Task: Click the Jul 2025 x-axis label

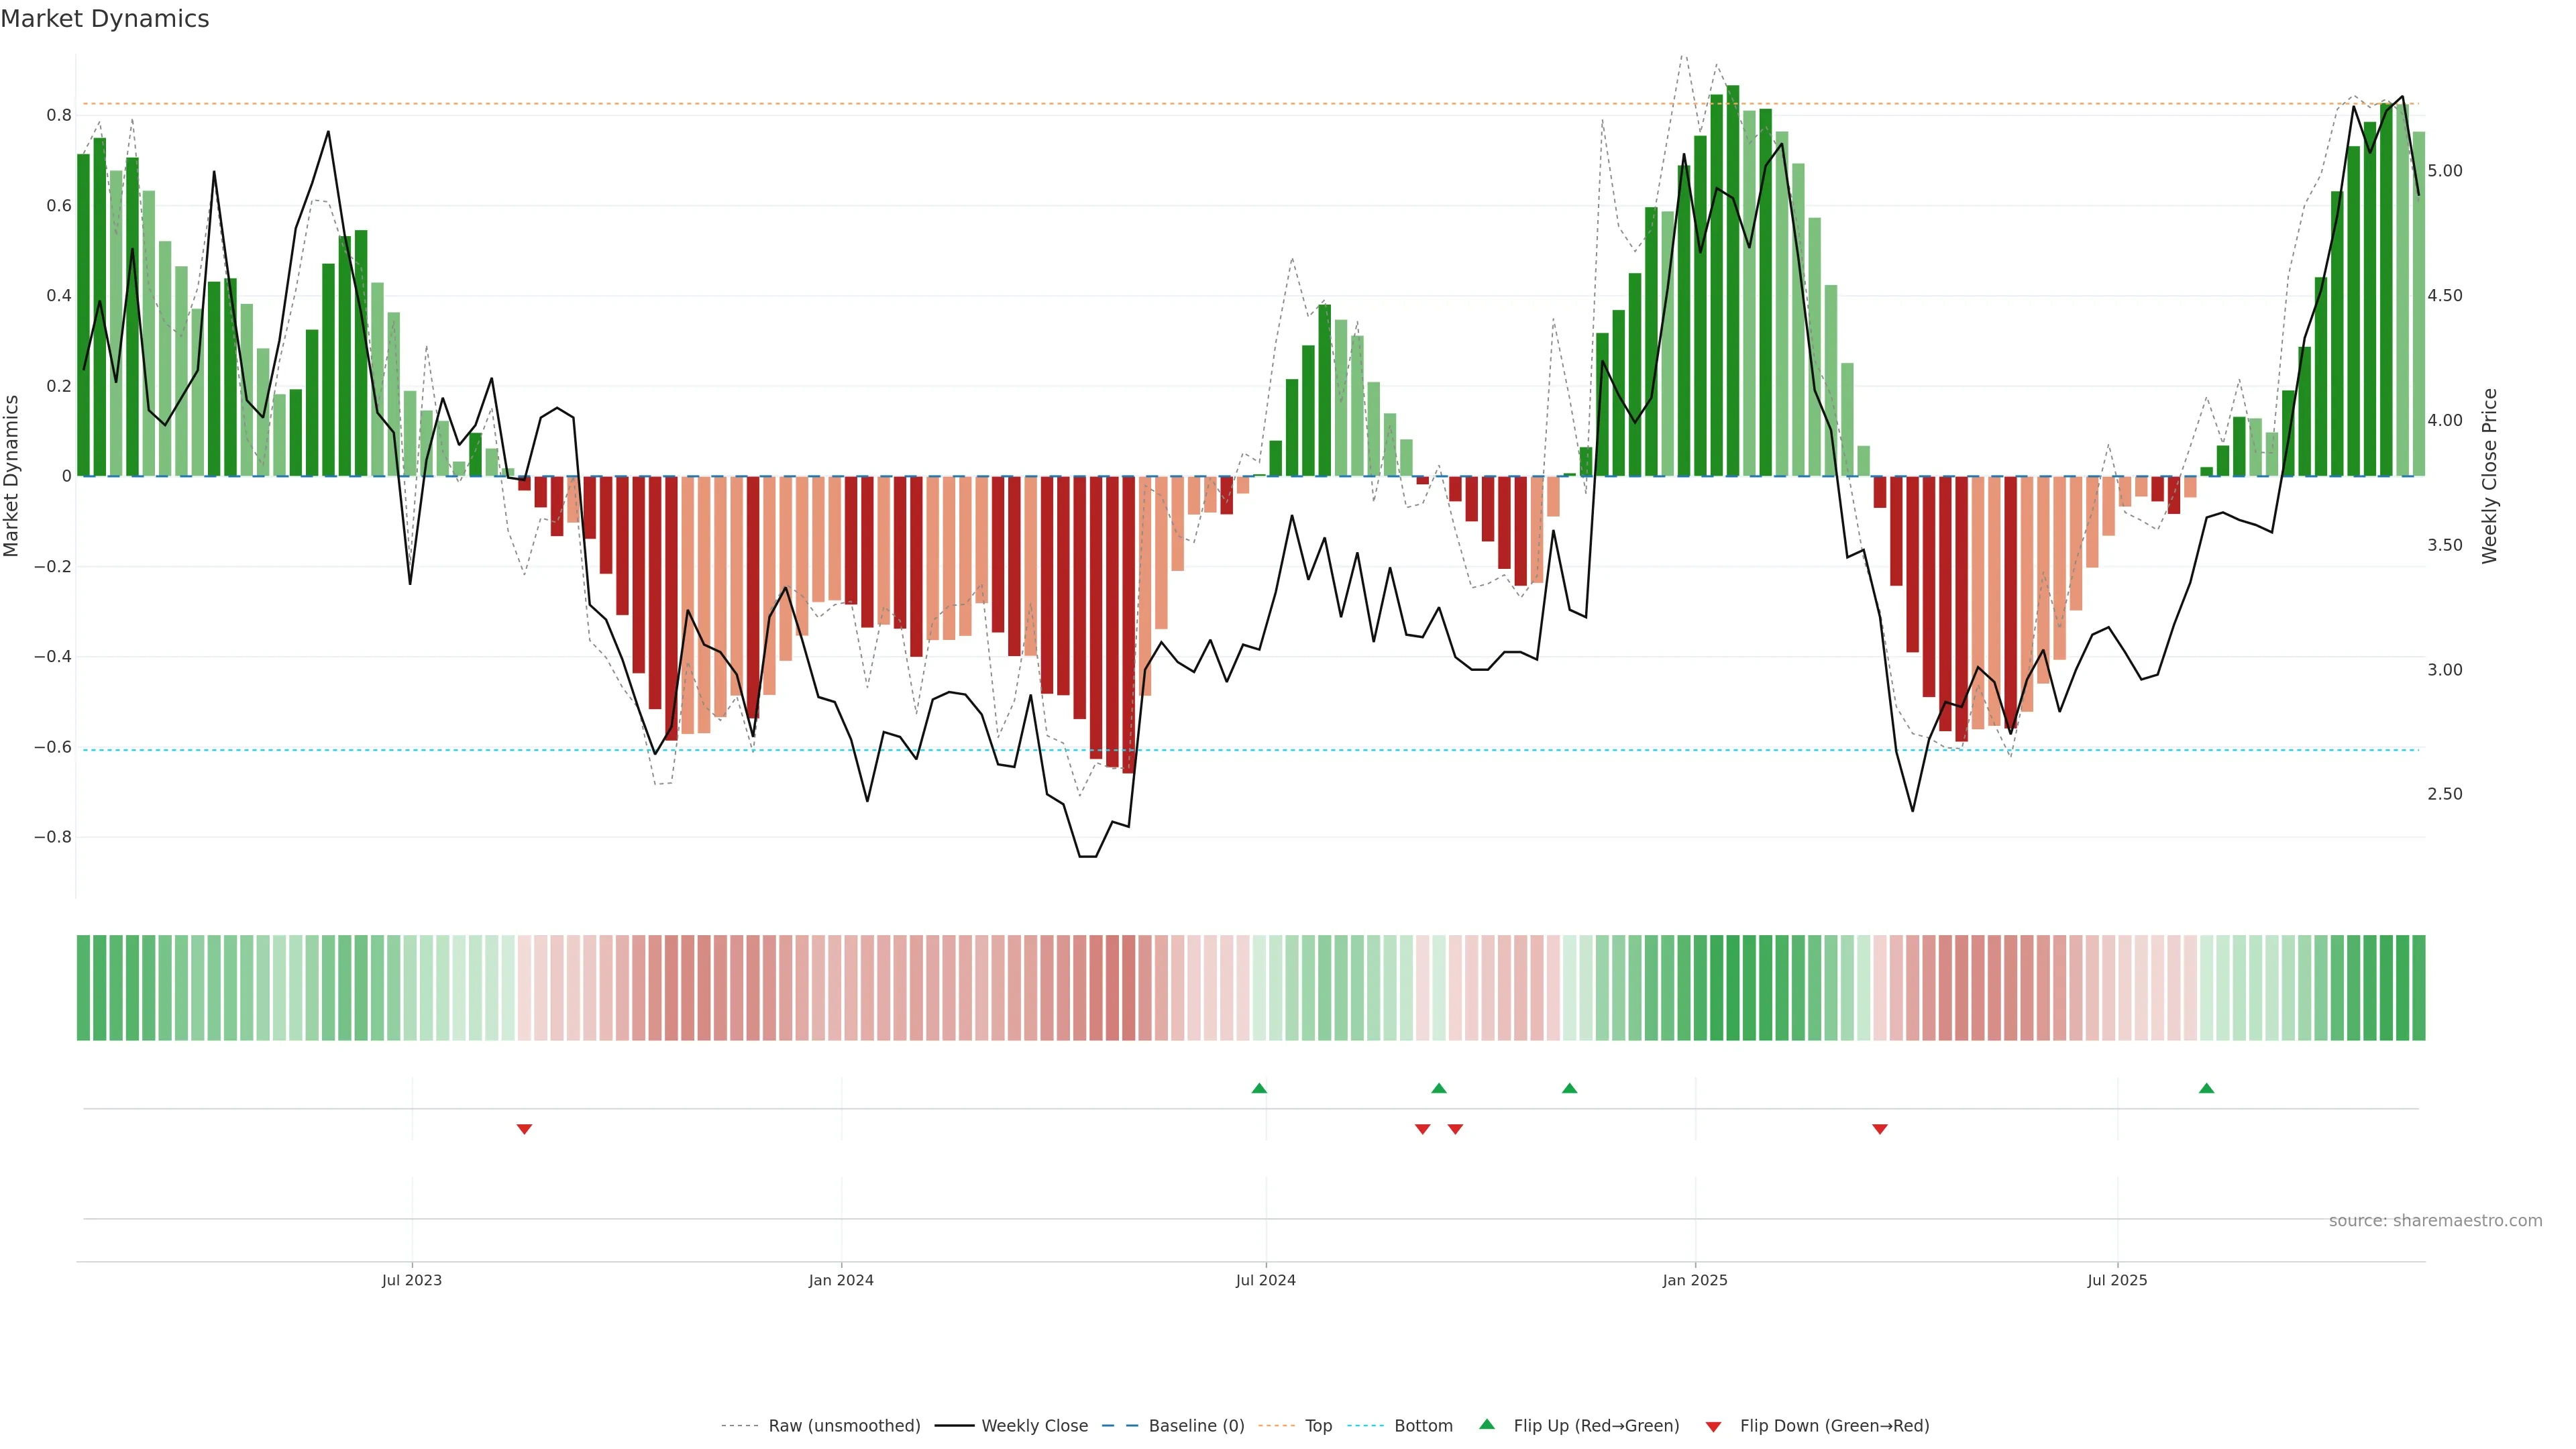Action: (x=2117, y=1280)
